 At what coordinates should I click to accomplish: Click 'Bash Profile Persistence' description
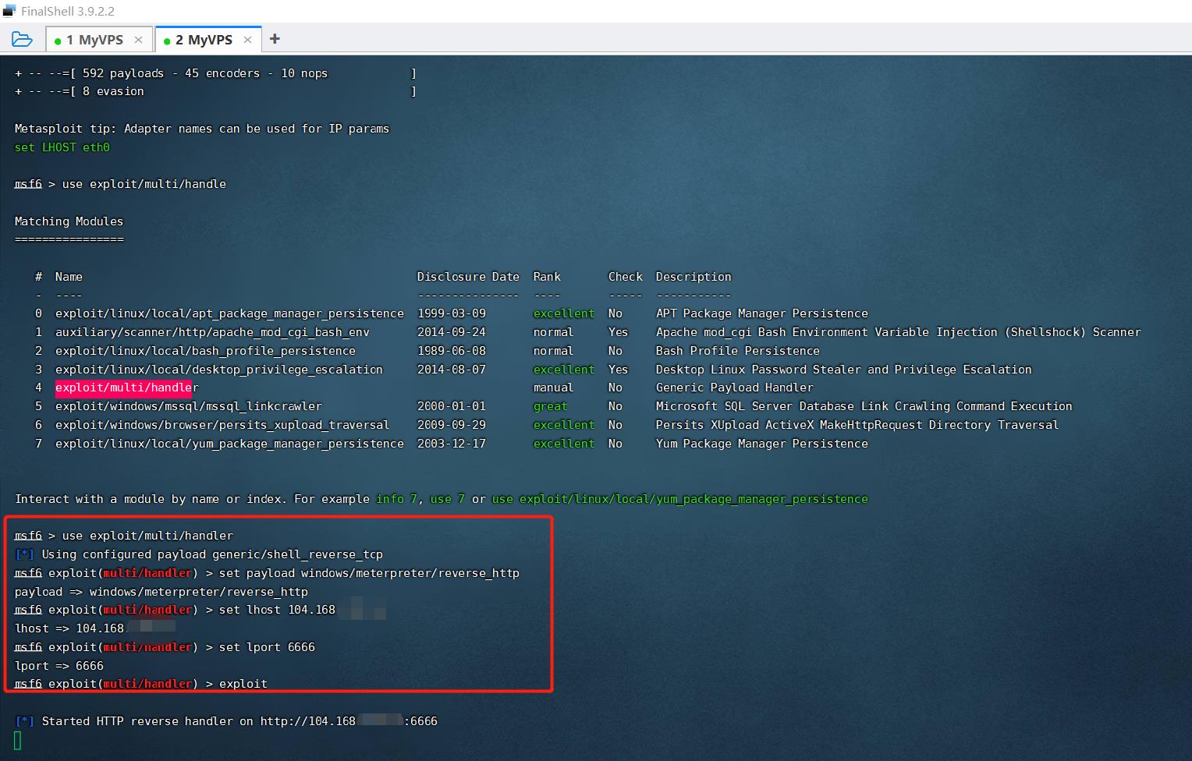click(x=737, y=351)
